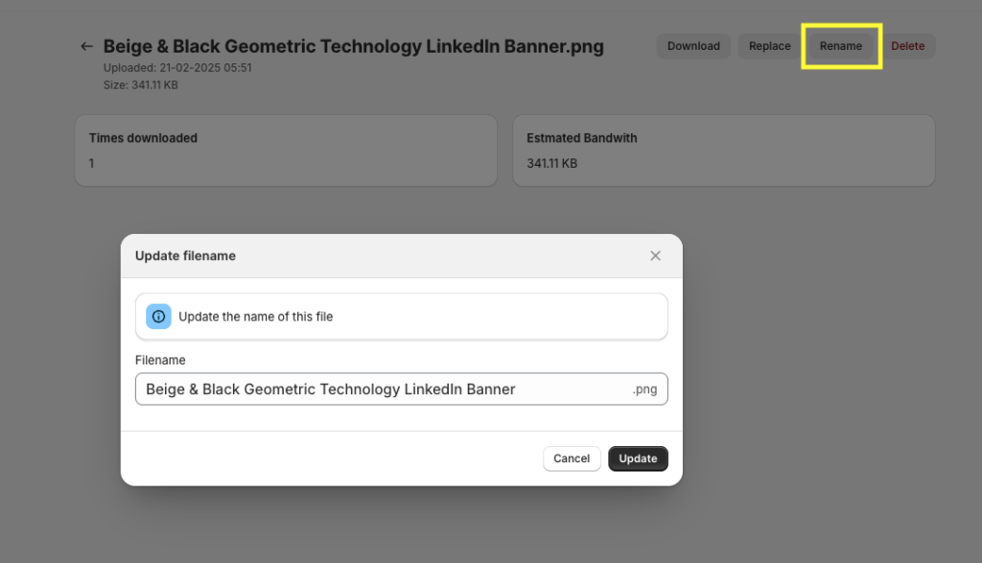This screenshot has width=982, height=563.
Task: Click the 'Update the name of this file' banner text
Action: pos(255,317)
